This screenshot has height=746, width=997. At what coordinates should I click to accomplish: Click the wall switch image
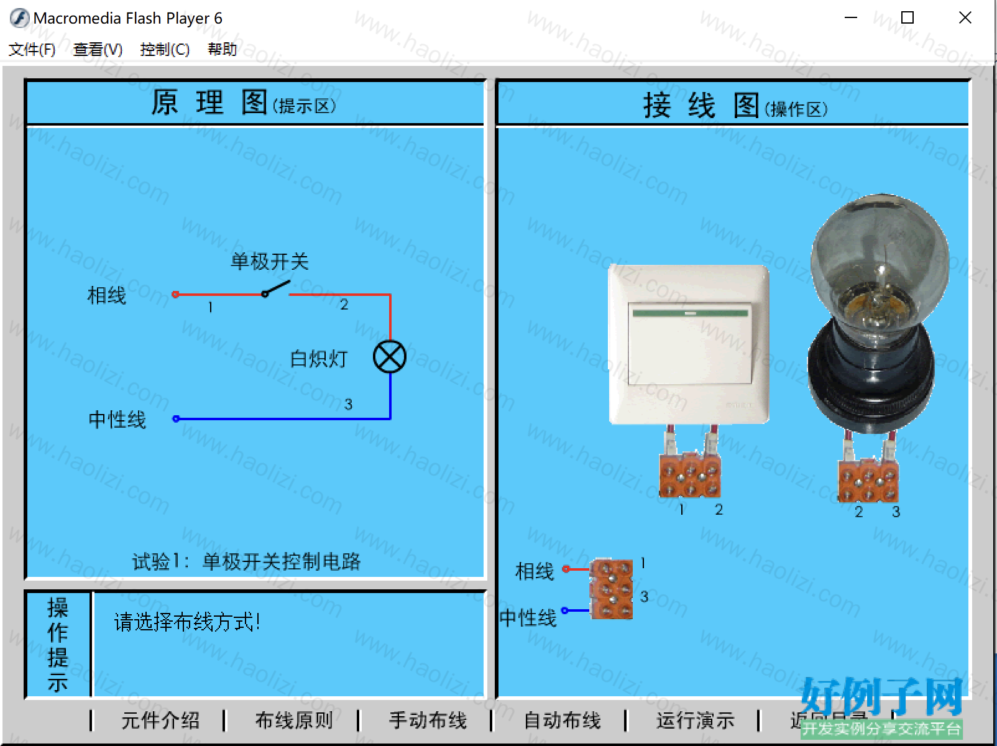tap(689, 344)
